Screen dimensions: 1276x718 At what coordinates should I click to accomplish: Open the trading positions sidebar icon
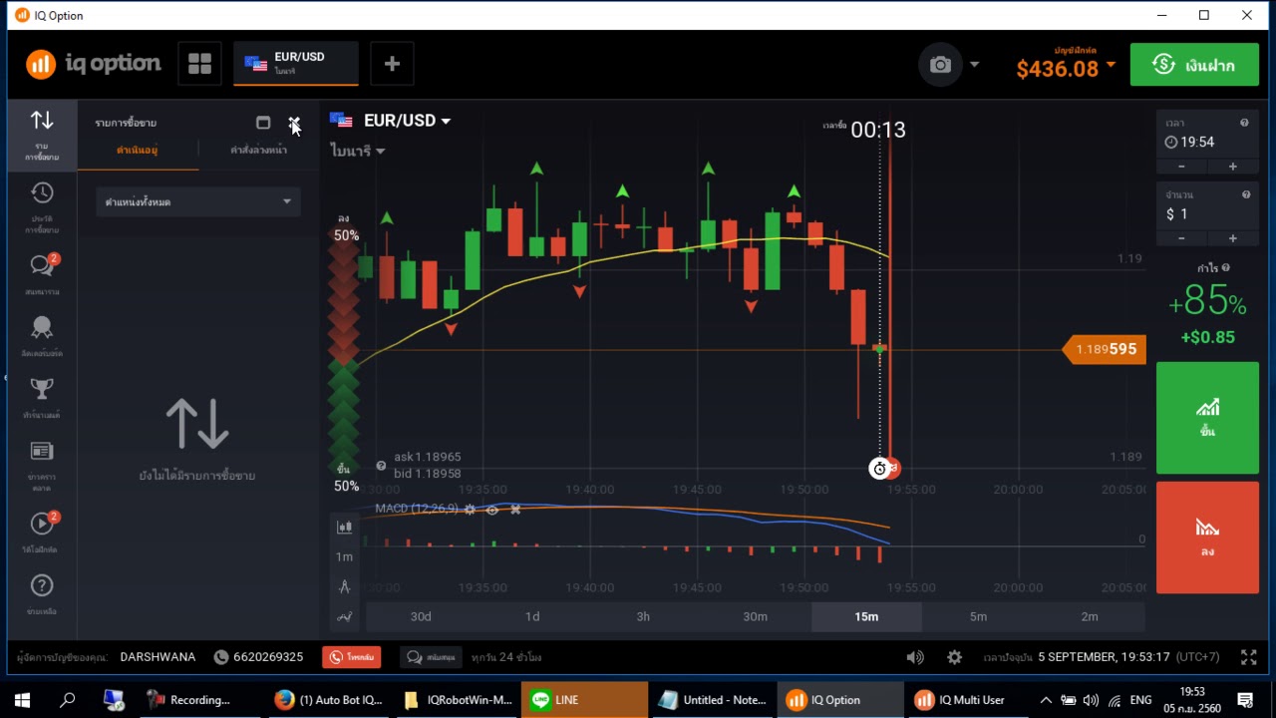pos(42,121)
